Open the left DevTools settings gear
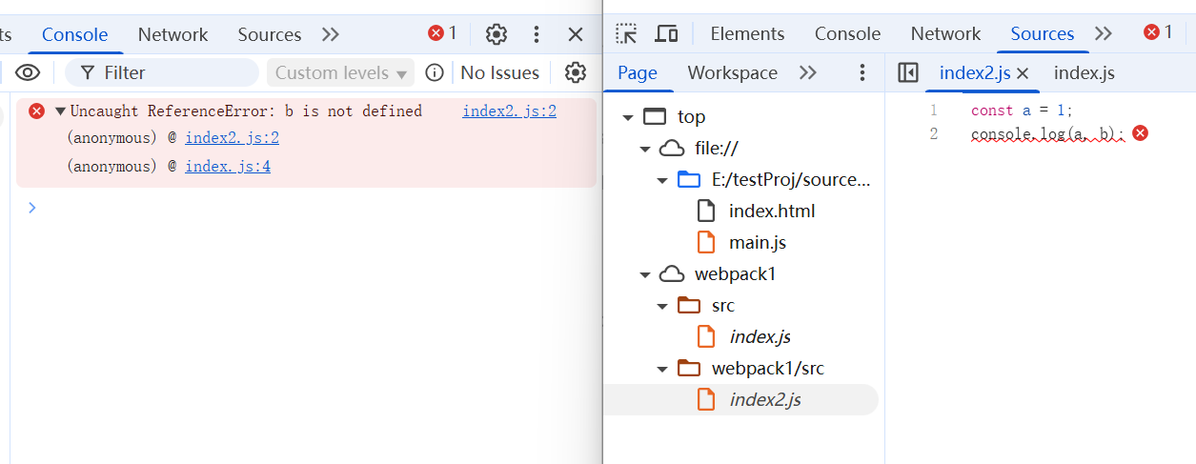The height and width of the screenshot is (464, 1196). coord(496,34)
